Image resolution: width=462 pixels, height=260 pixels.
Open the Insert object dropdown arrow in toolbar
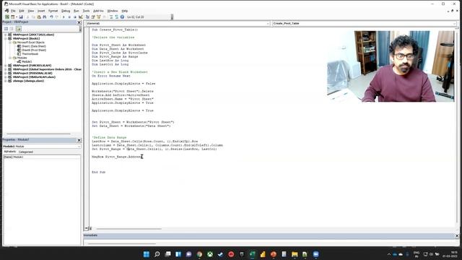(x=16, y=17)
